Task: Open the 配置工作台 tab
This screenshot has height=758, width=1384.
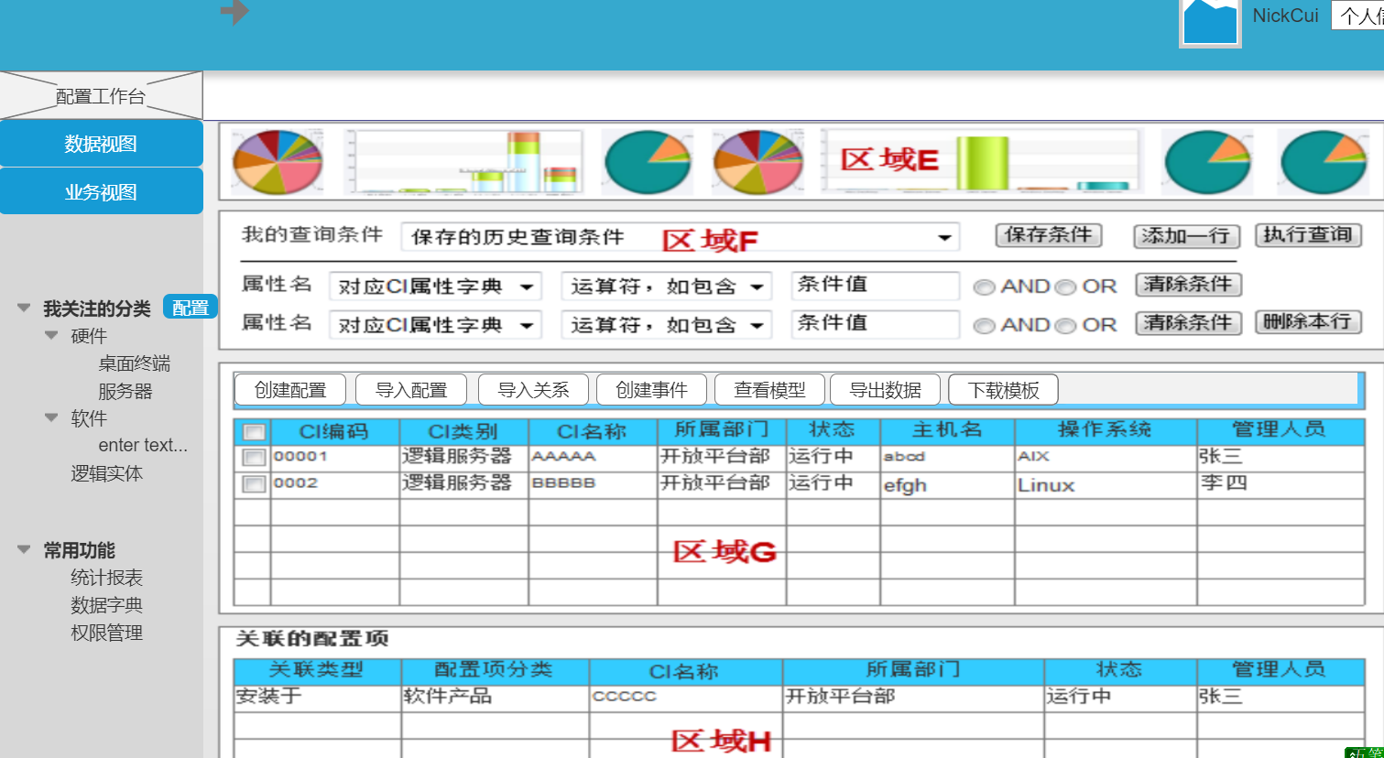Action: [101, 96]
